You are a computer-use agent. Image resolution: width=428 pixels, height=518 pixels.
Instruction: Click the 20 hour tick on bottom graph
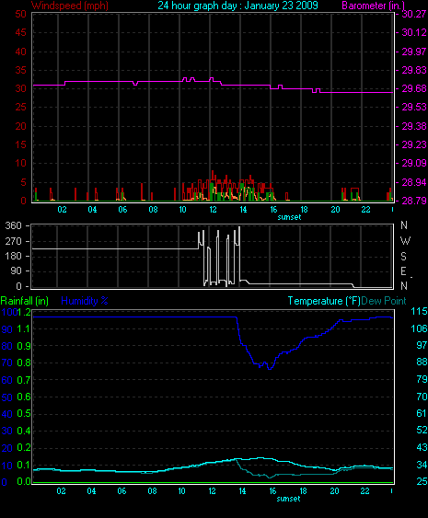click(334, 491)
